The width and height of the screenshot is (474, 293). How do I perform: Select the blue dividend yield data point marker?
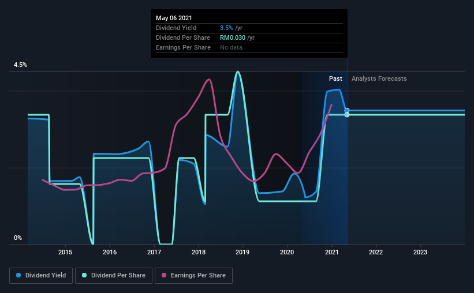[347, 111]
